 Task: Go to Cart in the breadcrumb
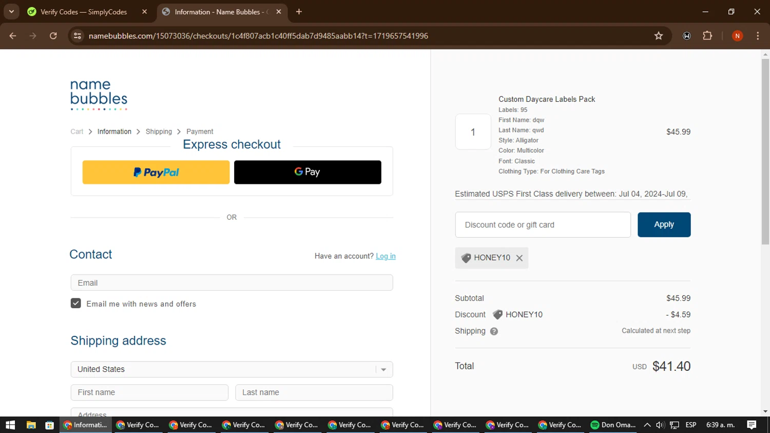tap(77, 131)
